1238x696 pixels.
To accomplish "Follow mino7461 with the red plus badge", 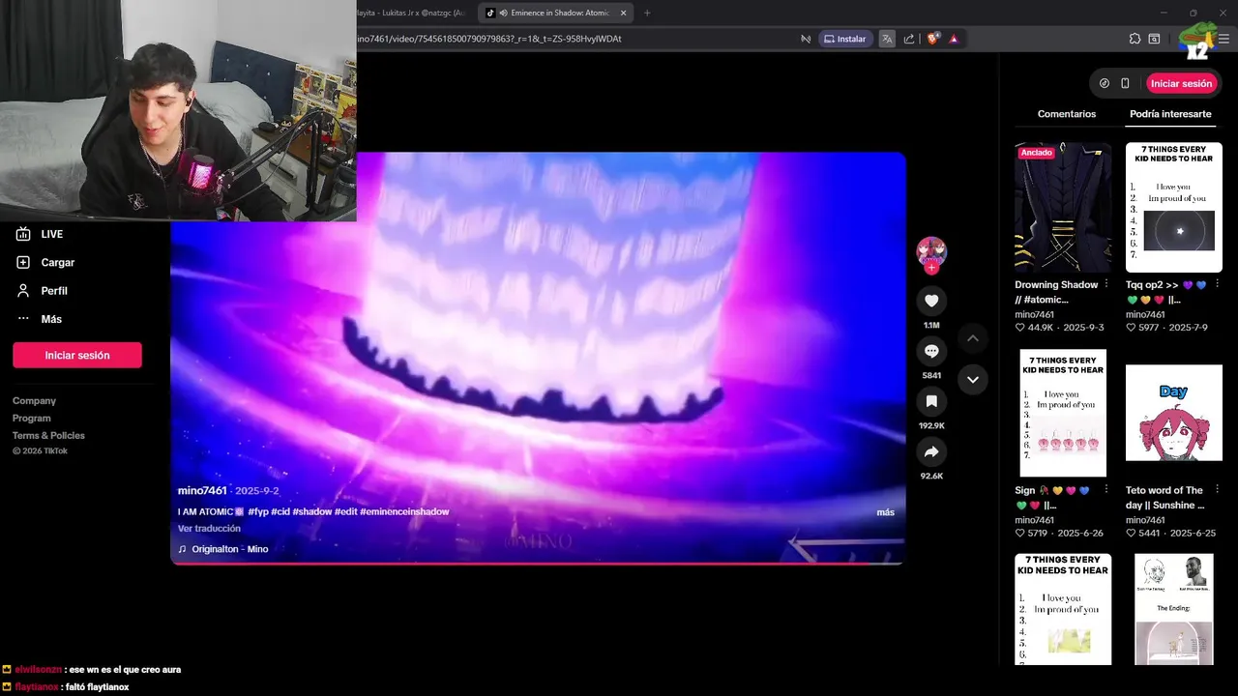I will (x=931, y=268).
